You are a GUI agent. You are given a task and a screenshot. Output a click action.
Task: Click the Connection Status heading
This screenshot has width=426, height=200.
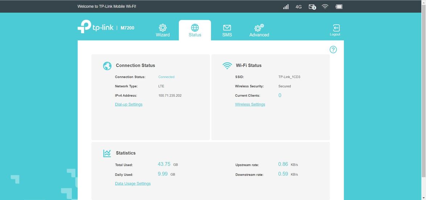pyautogui.click(x=135, y=66)
